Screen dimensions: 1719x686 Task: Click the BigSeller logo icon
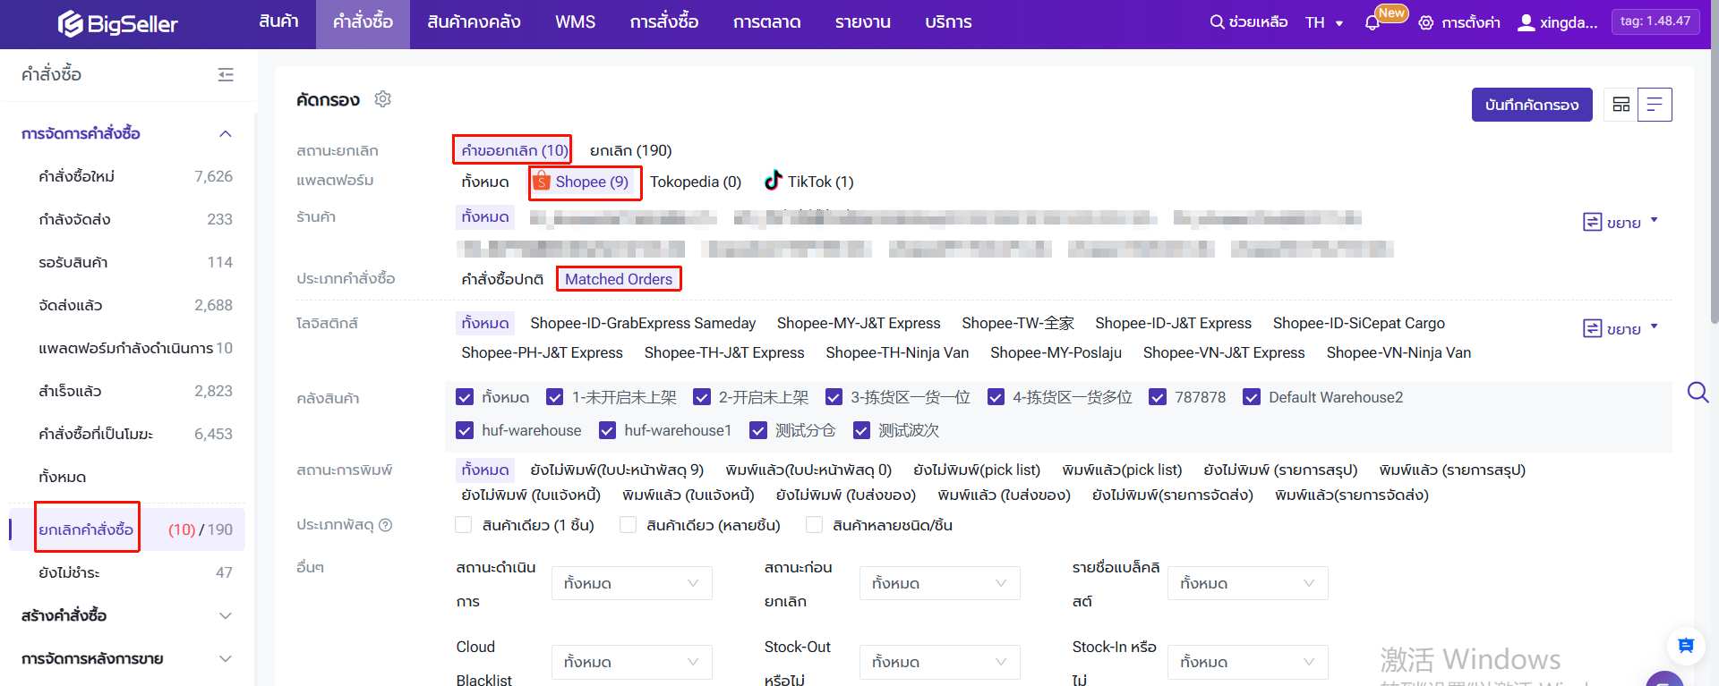point(71,24)
